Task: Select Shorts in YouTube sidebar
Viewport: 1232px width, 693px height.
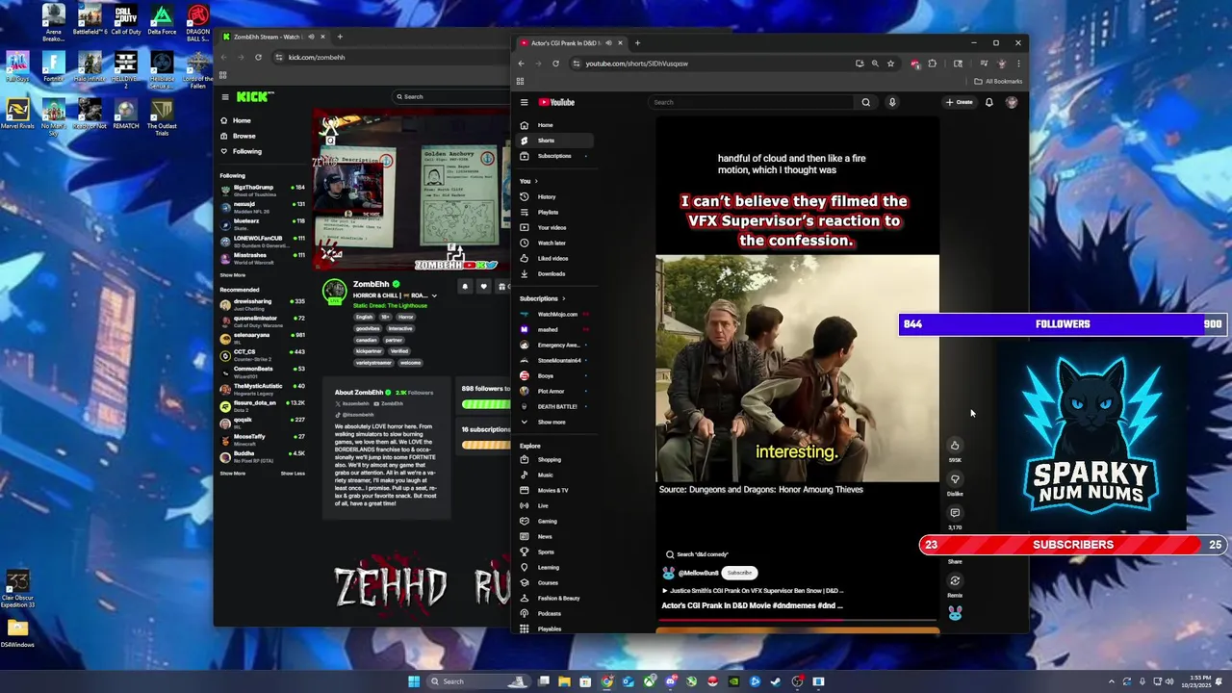Action: [553, 141]
